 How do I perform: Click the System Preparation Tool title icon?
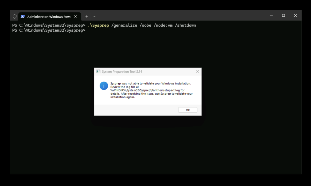pos(98,72)
